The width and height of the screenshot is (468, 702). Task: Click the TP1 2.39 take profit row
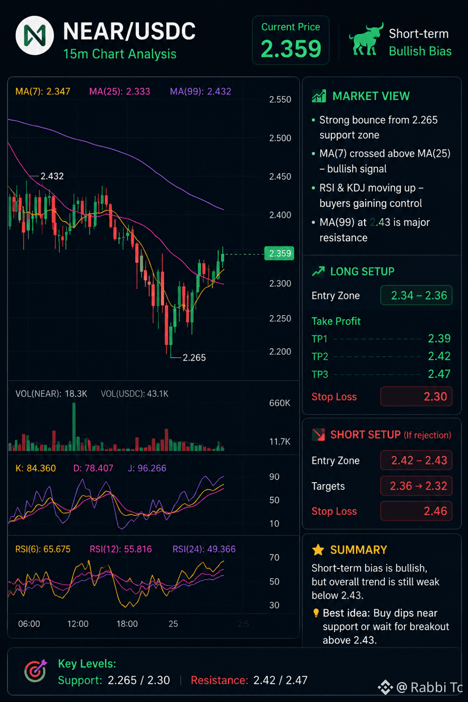tap(381, 339)
